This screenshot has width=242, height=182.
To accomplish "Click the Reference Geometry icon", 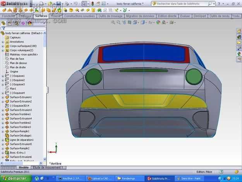I will click(x=117, y=10).
